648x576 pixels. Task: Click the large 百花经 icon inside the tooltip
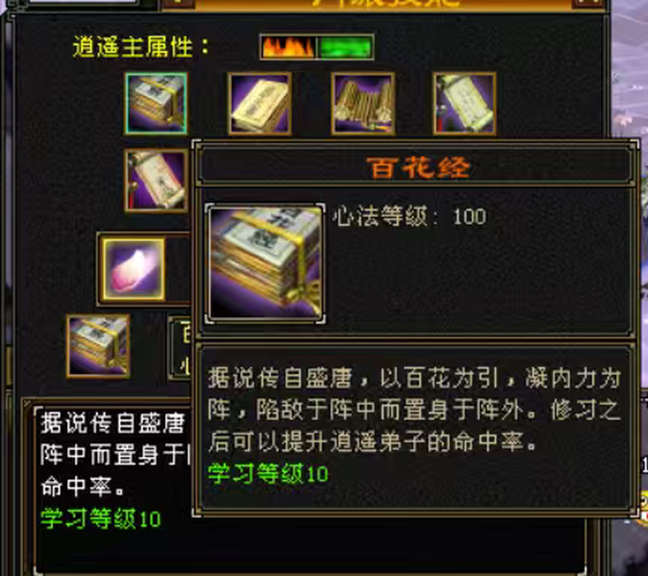[x=265, y=262]
